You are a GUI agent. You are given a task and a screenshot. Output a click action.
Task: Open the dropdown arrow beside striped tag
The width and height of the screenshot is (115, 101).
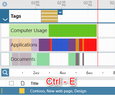[x=60, y=12]
